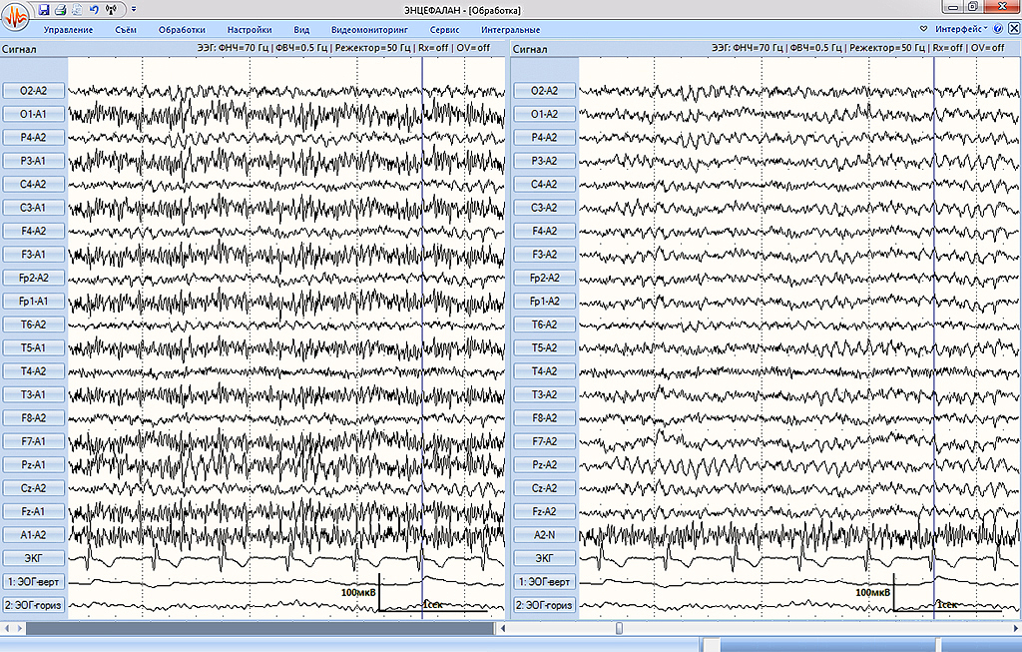Select the T3-A2 channel label
1022x652 pixels.
[x=544, y=394]
